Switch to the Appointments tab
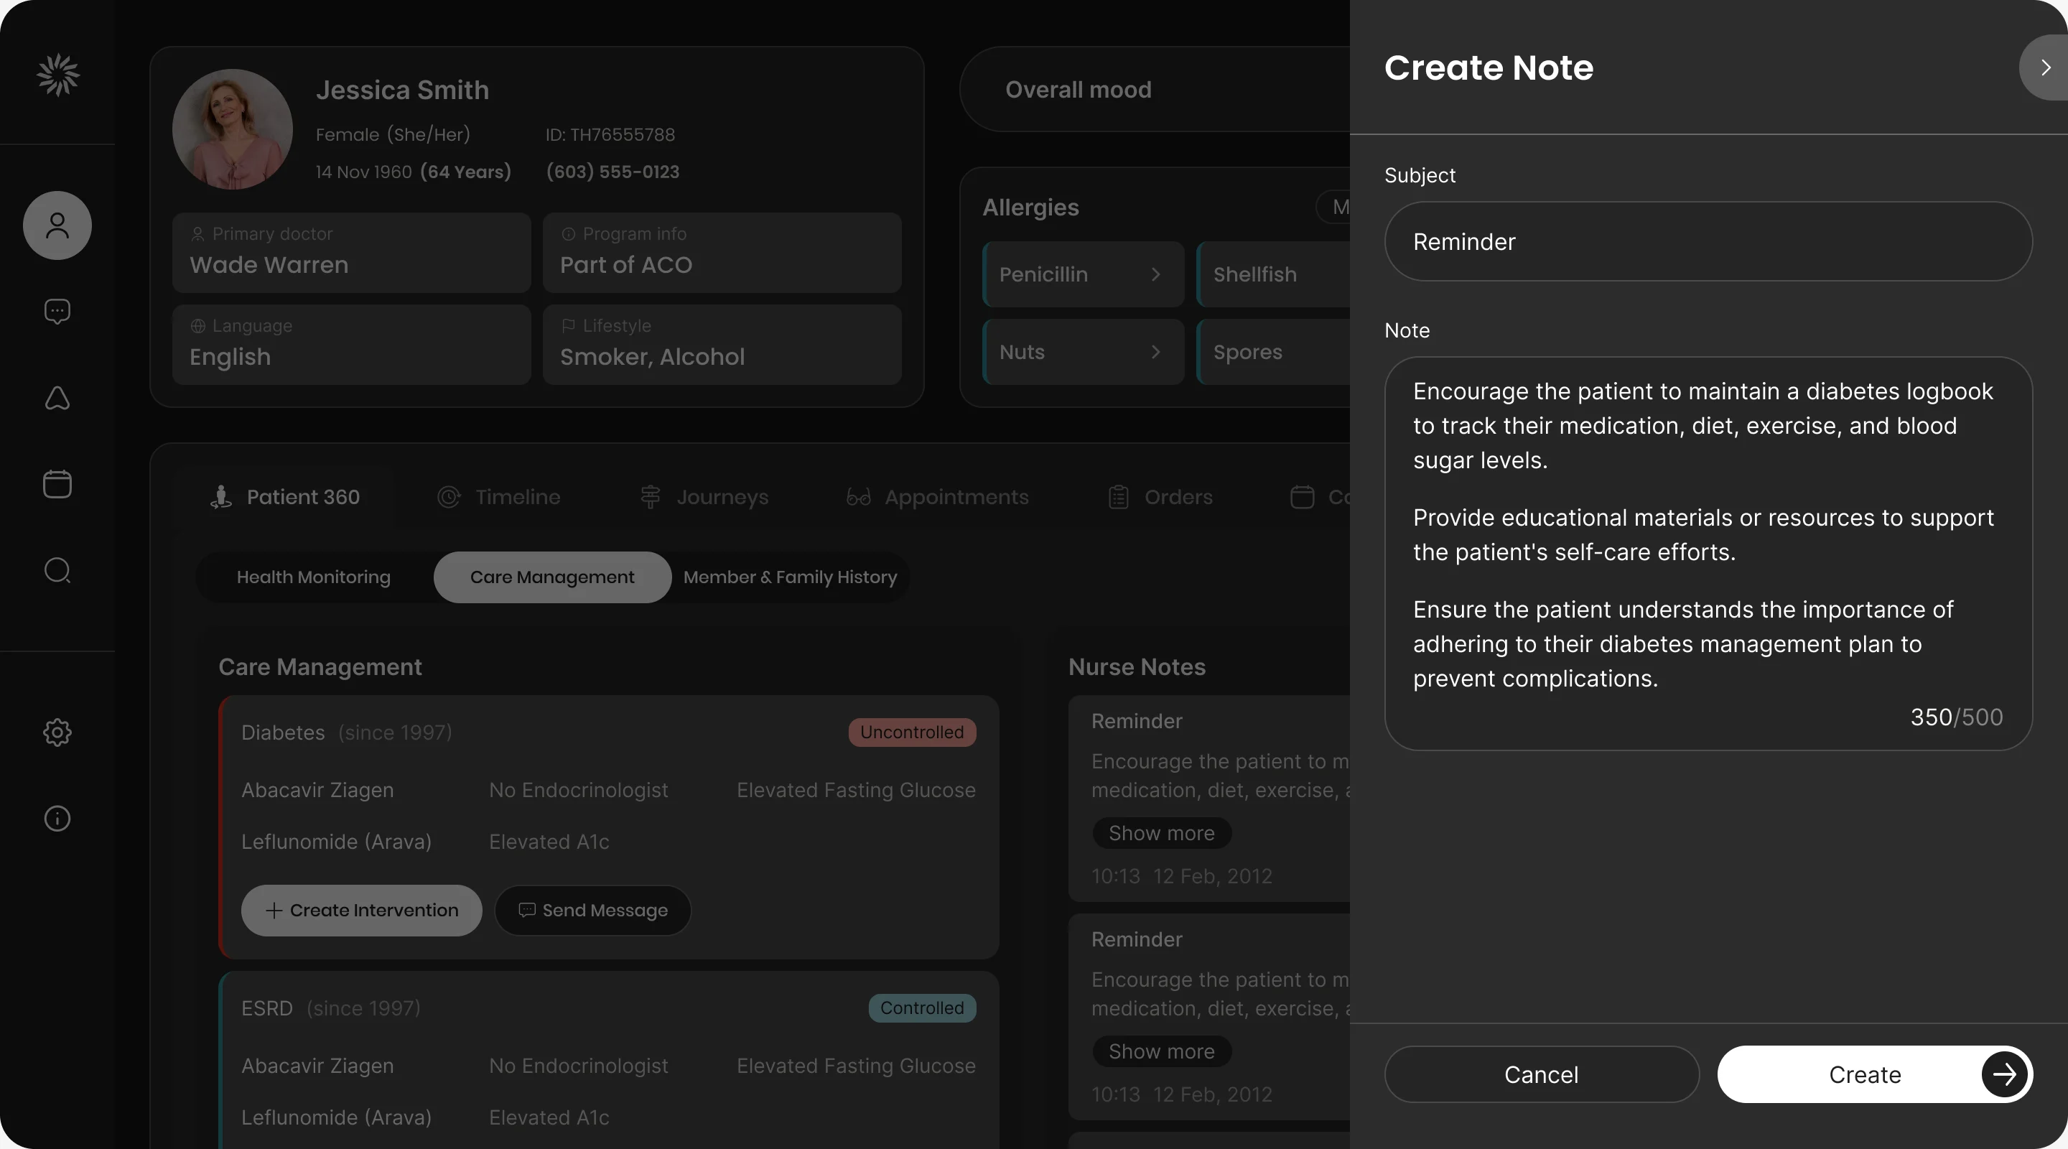2068x1149 pixels. pos(937,497)
